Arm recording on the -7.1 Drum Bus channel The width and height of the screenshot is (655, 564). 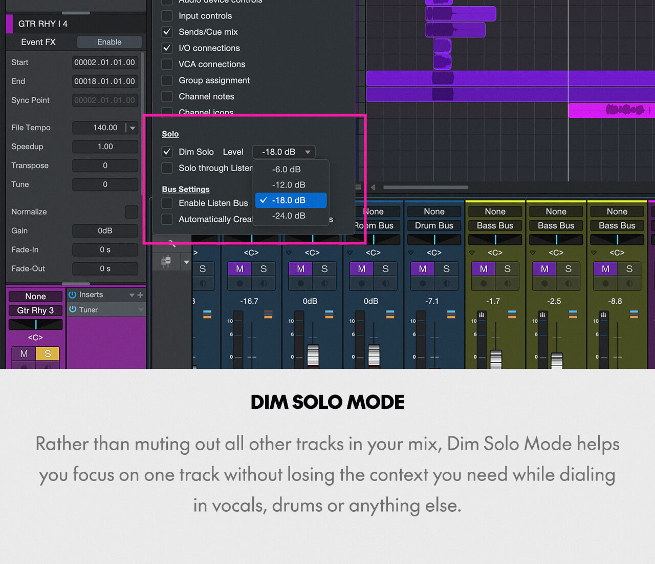point(422,283)
